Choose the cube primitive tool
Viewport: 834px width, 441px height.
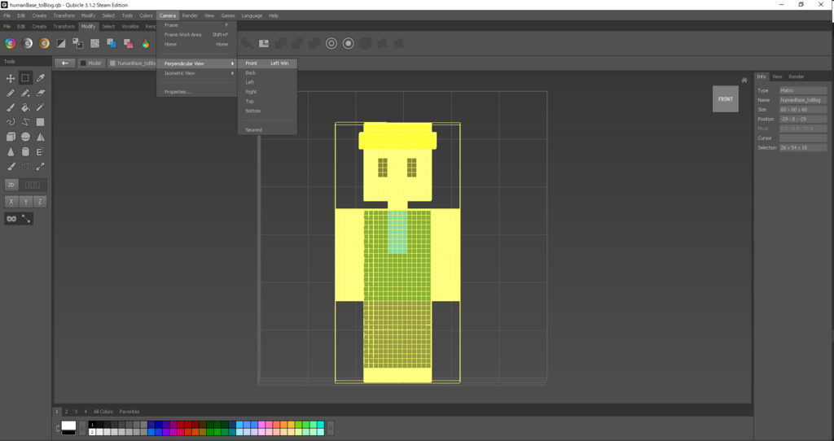[x=10, y=137]
